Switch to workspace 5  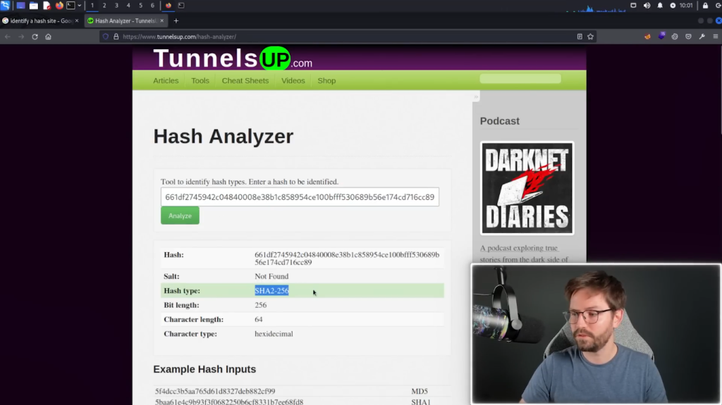point(140,6)
